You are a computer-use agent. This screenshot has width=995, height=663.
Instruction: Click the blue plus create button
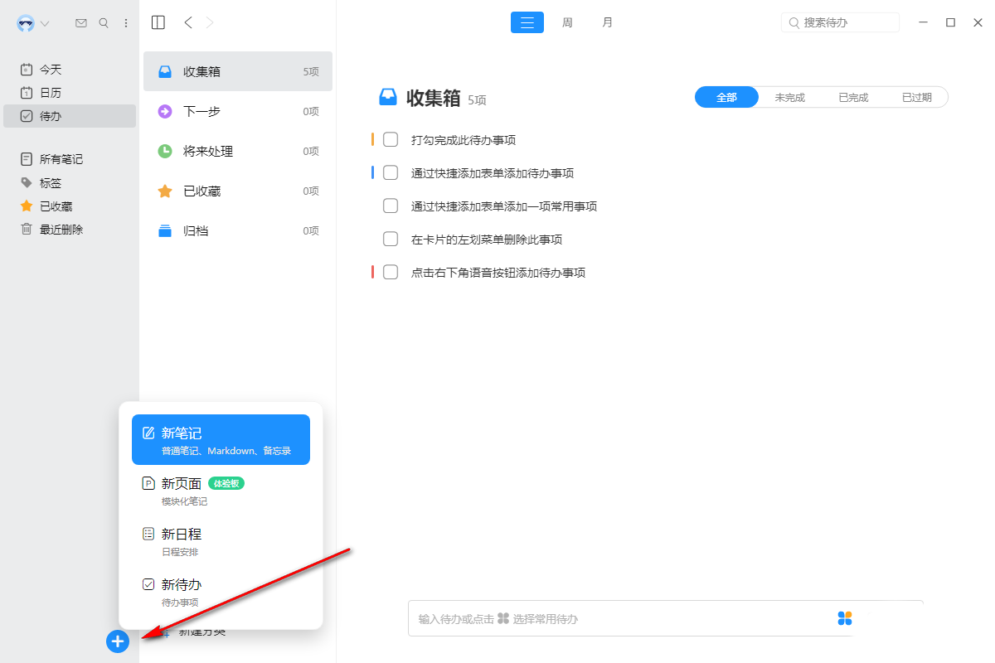(x=118, y=641)
